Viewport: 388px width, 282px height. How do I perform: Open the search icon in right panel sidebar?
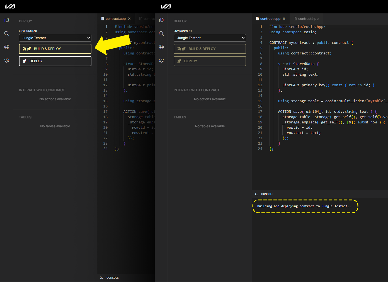coord(161,34)
